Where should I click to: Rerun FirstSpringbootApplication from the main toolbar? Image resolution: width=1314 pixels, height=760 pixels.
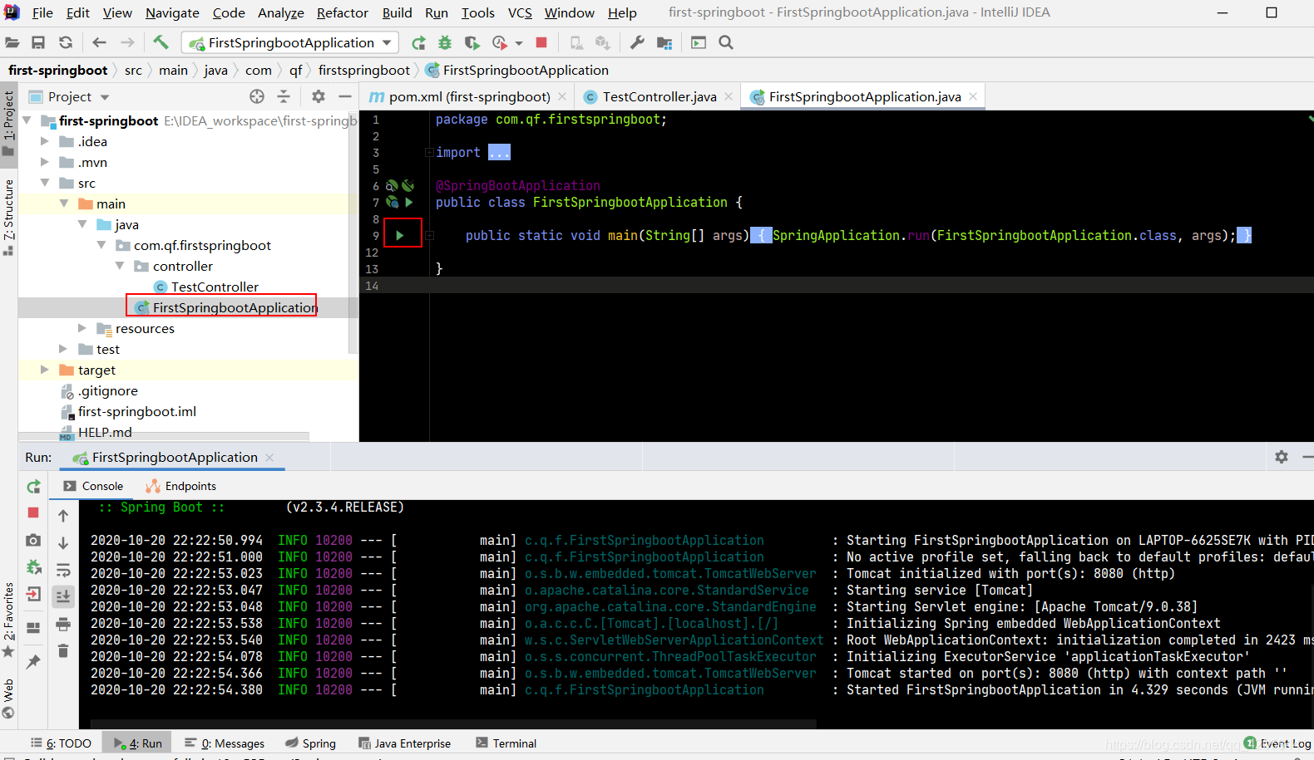418,42
